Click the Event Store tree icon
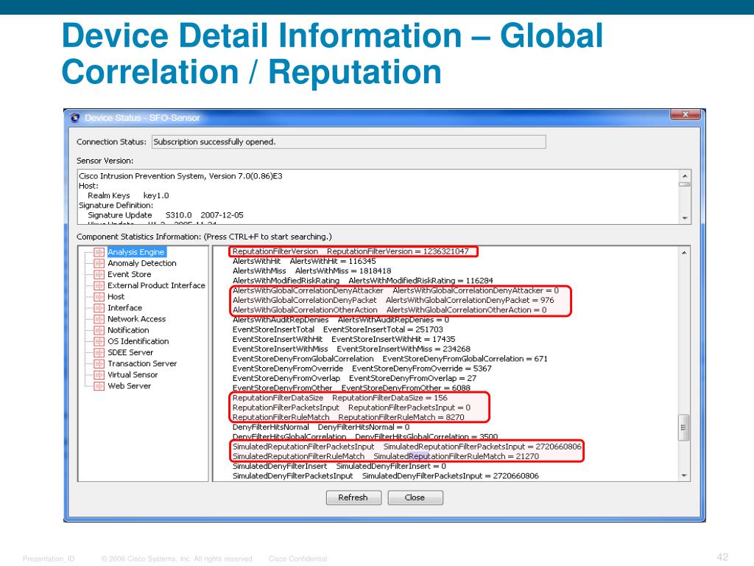Image resolution: width=754 pixels, height=566 pixels. (99, 274)
